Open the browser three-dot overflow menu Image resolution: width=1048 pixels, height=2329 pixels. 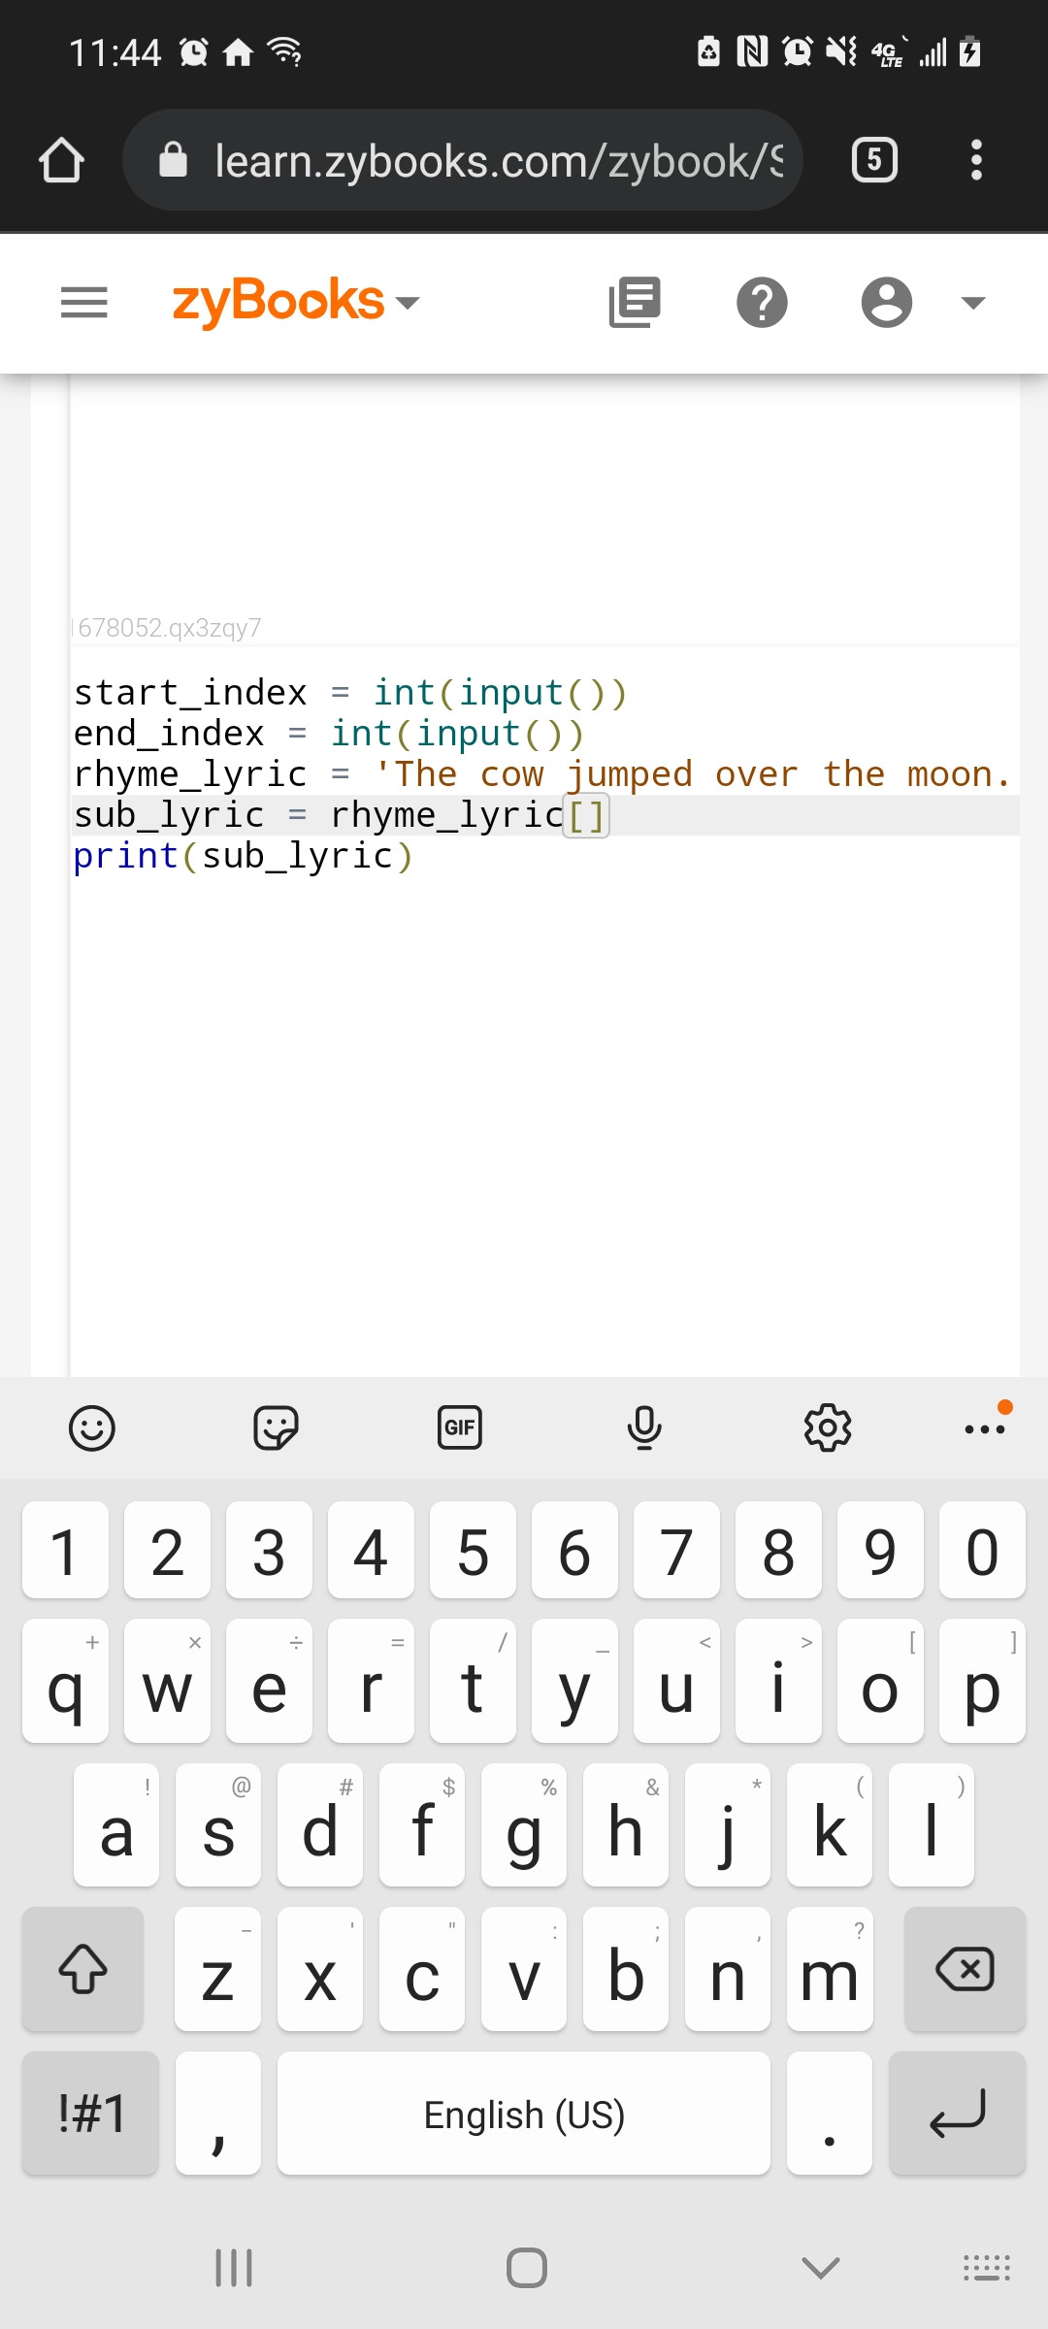click(976, 160)
